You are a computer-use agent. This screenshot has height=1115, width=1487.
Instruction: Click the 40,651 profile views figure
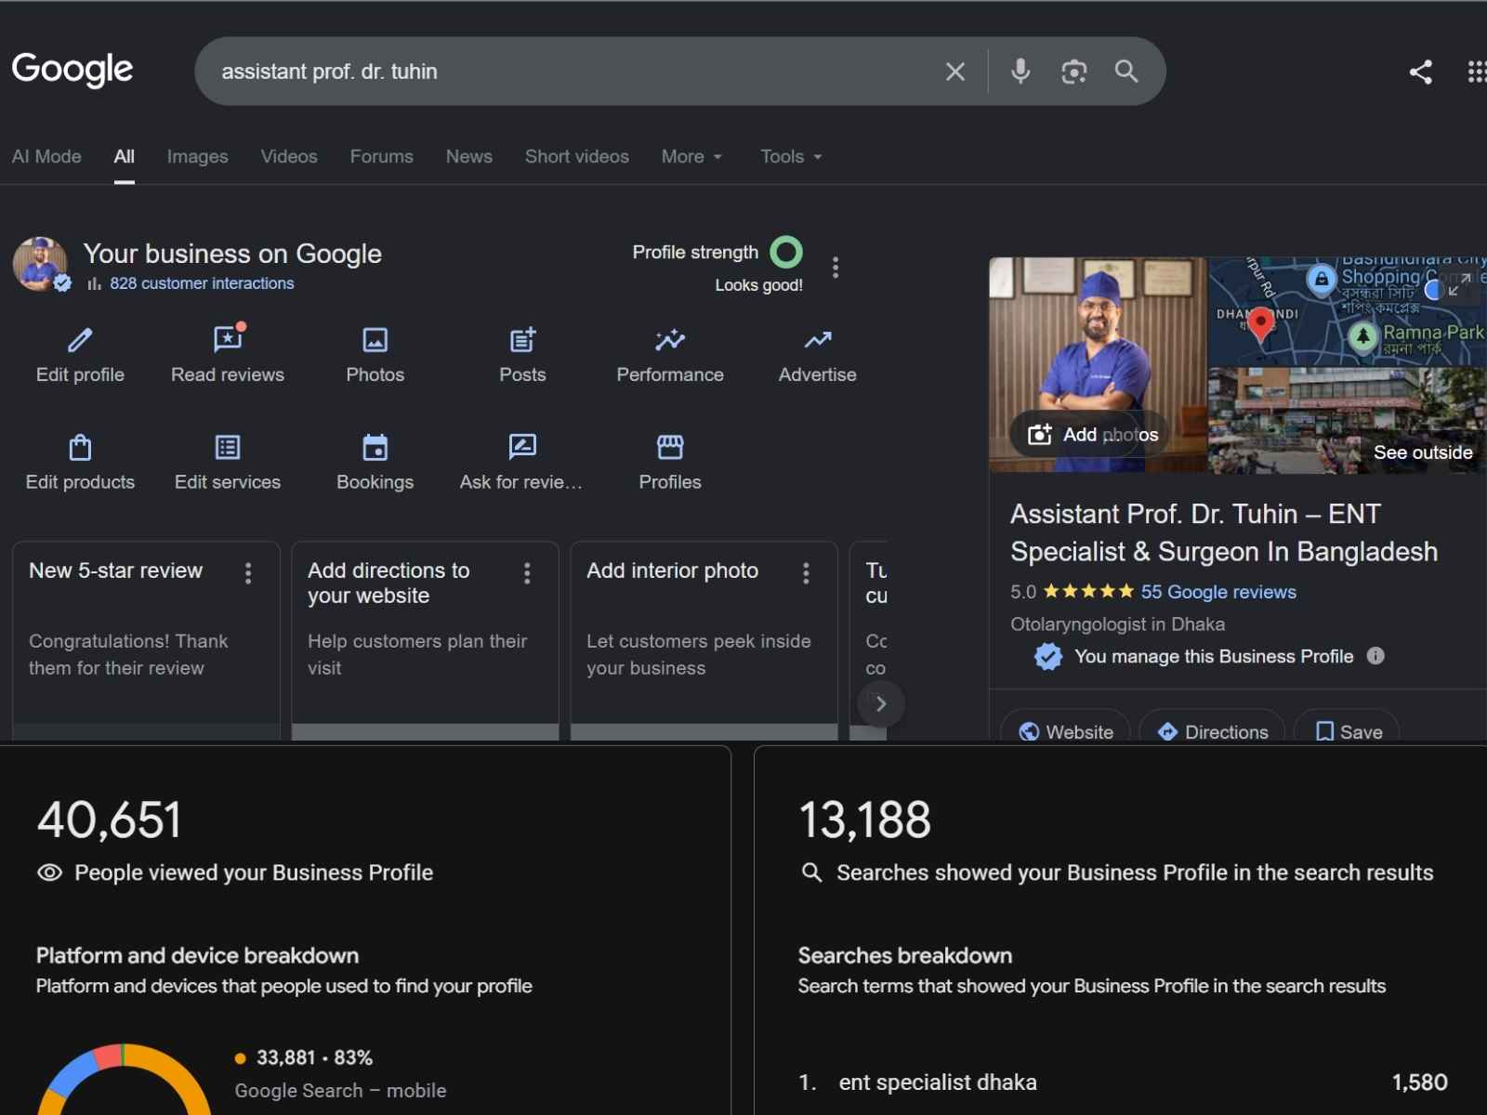click(x=109, y=820)
